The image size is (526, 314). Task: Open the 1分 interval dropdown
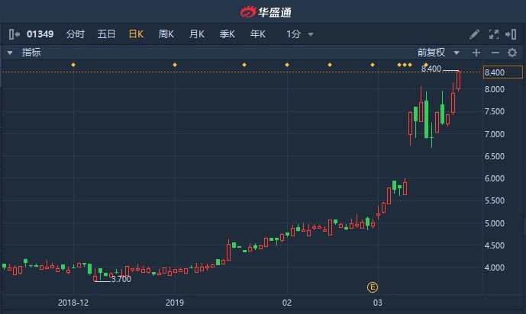tap(300, 34)
